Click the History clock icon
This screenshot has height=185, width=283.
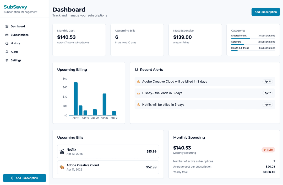coord(7,43)
